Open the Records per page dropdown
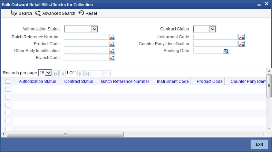This screenshot has width=272, height=152. coord(45,73)
